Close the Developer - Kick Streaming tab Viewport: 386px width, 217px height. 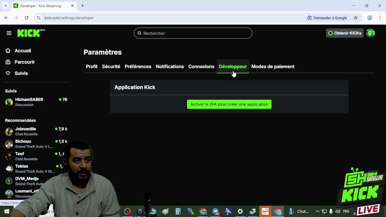click(x=72, y=6)
